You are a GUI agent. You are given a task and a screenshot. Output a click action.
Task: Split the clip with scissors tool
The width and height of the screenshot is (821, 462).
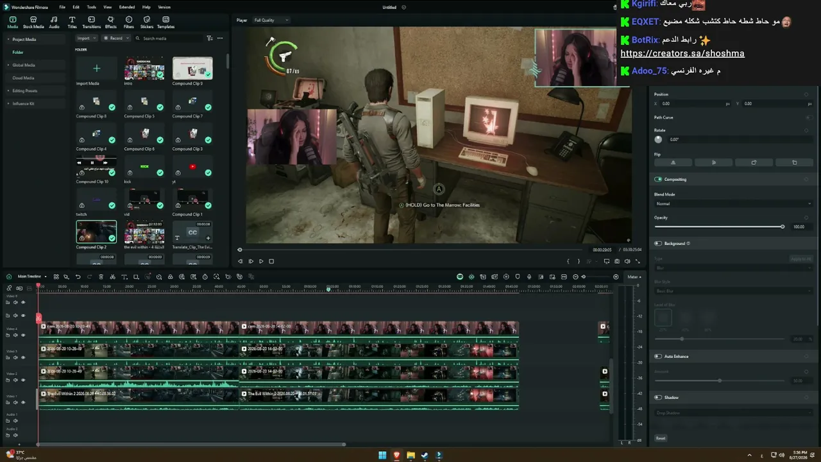[112, 277]
